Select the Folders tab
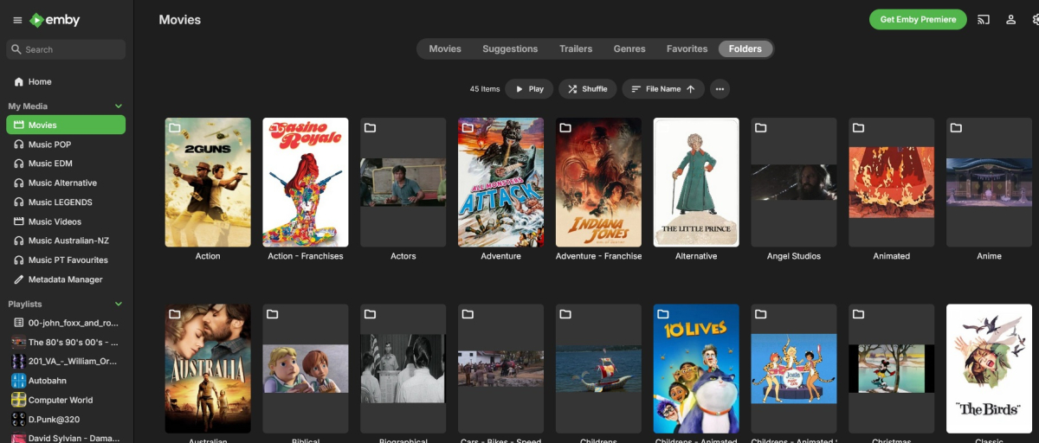Screen dimensions: 1039x443 pos(745,48)
